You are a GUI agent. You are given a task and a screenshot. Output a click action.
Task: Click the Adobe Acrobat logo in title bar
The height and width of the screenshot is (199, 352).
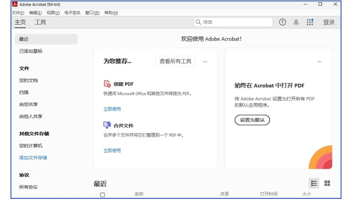click(15, 4)
